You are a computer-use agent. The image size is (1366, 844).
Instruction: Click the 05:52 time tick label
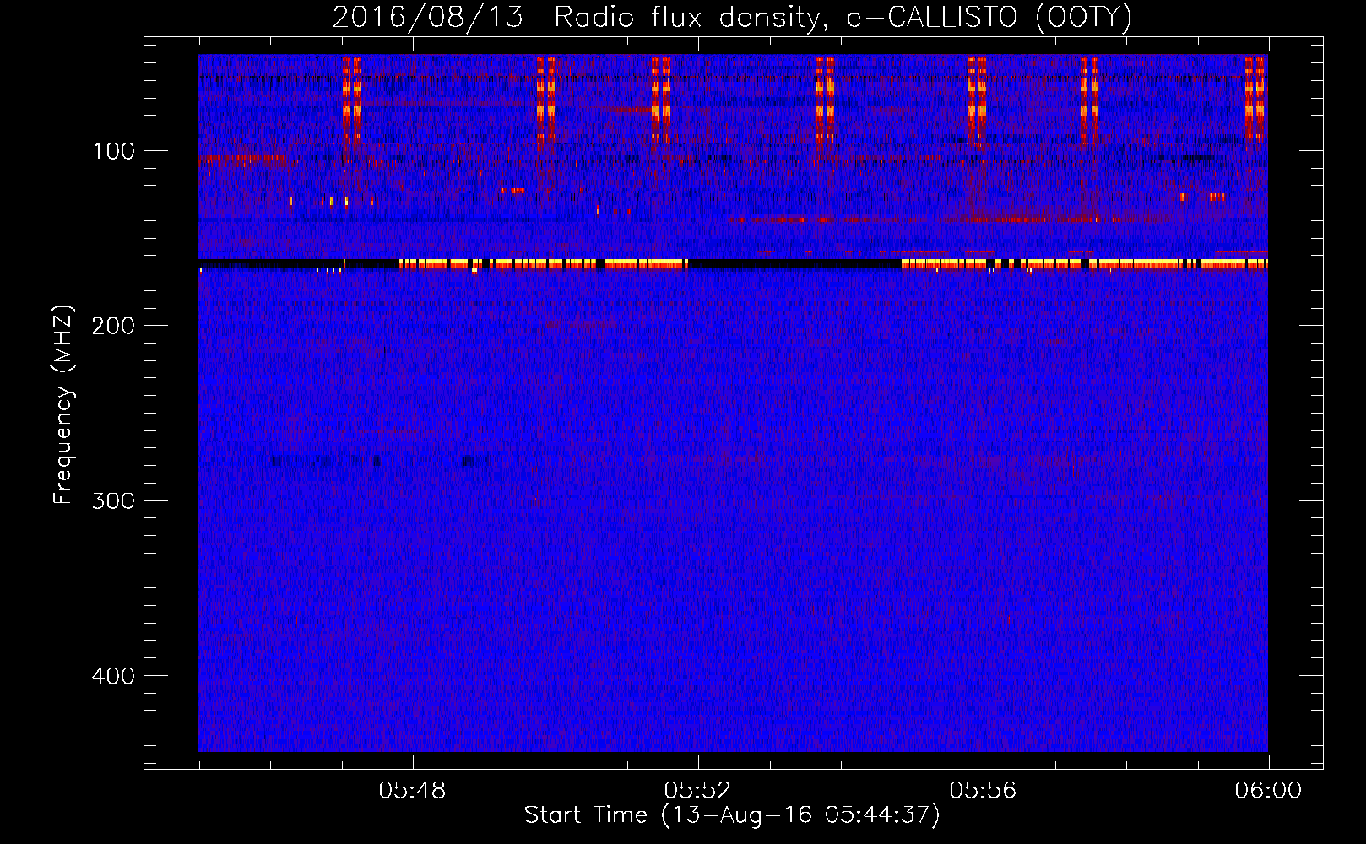coord(697,791)
